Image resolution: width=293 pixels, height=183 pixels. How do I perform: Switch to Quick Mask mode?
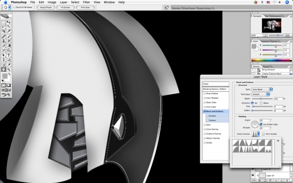9,85
